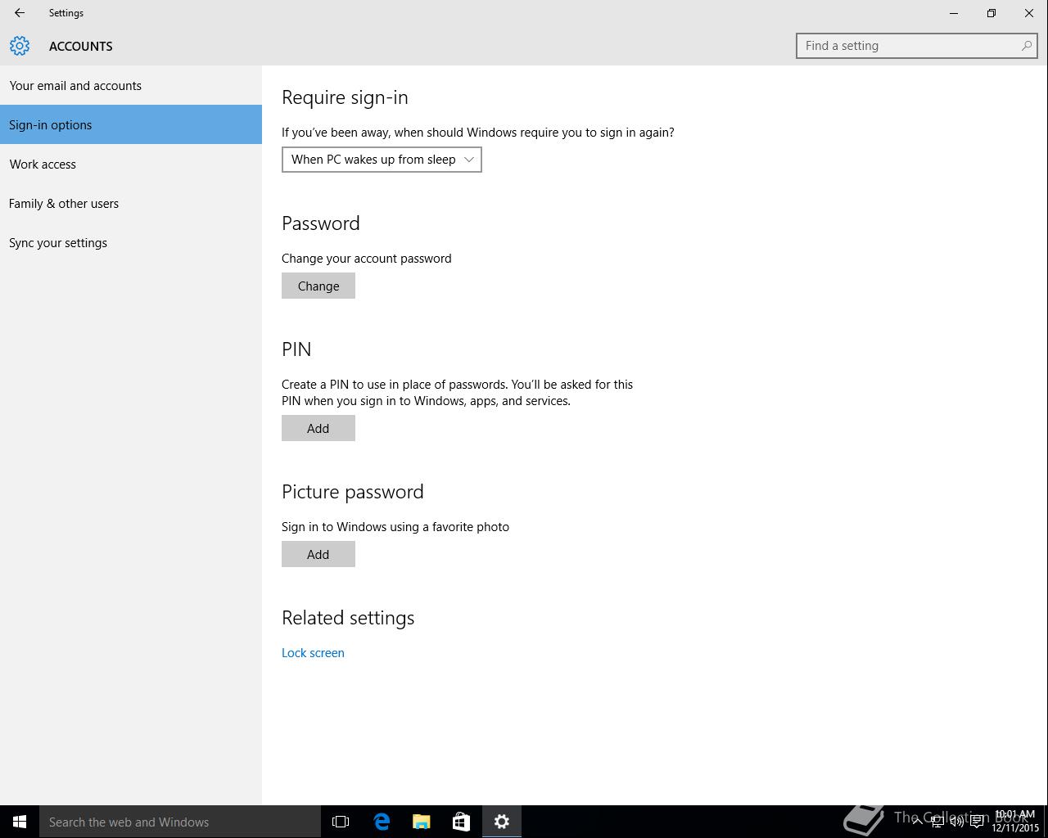Click Add under PIN
Image resolution: width=1048 pixels, height=838 pixels.
tap(318, 428)
